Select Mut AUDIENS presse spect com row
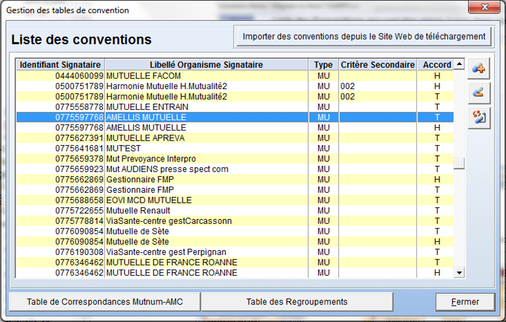This screenshot has width=506, height=322. (x=235, y=169)
